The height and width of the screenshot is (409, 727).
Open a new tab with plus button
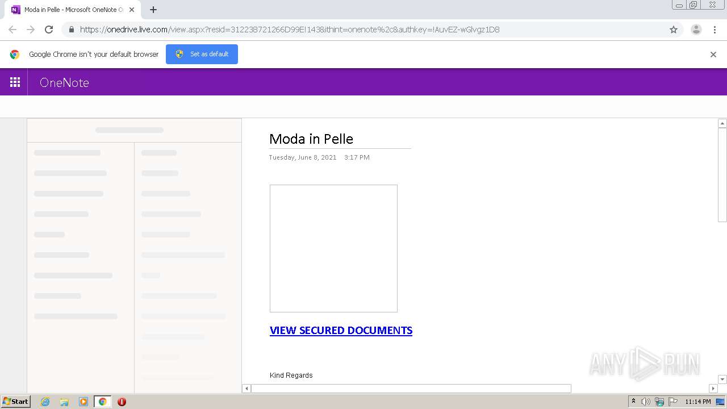[153, 10]
